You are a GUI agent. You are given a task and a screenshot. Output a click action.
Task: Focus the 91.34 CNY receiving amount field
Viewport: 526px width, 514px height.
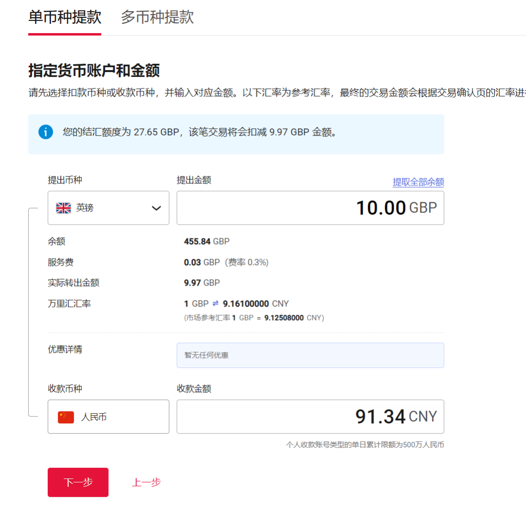[x=310, y=417]
